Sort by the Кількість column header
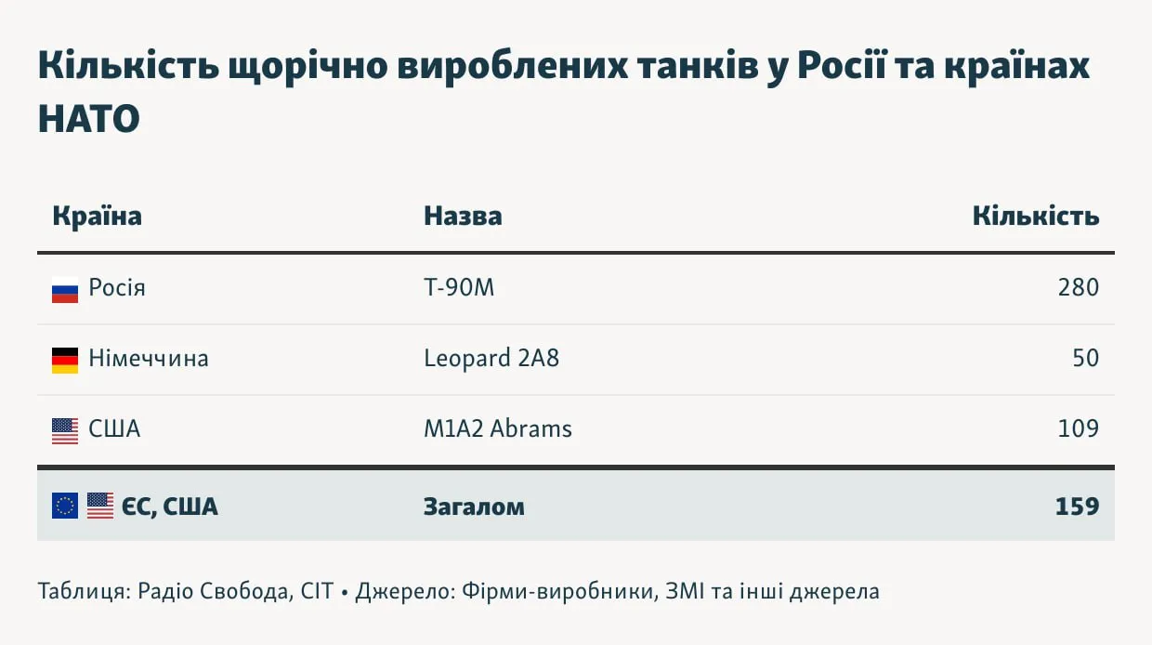1152x645 pixels. tap(1036, 217)
